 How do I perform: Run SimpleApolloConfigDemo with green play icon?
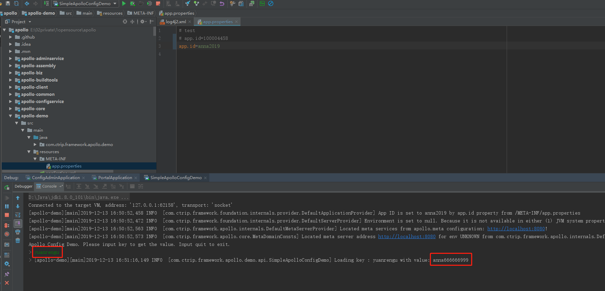click(x=124, y=3)
